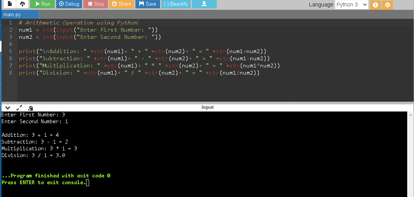The width and height of the screenshot is (414, 197).
Task: Open the settings gear icon
Action: coord(387,5)
